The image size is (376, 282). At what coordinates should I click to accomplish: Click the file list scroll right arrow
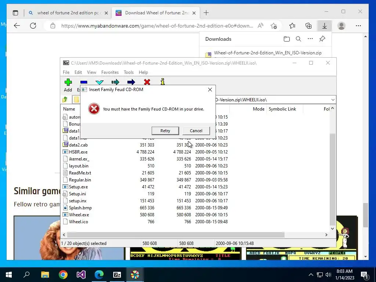[326, 235]
